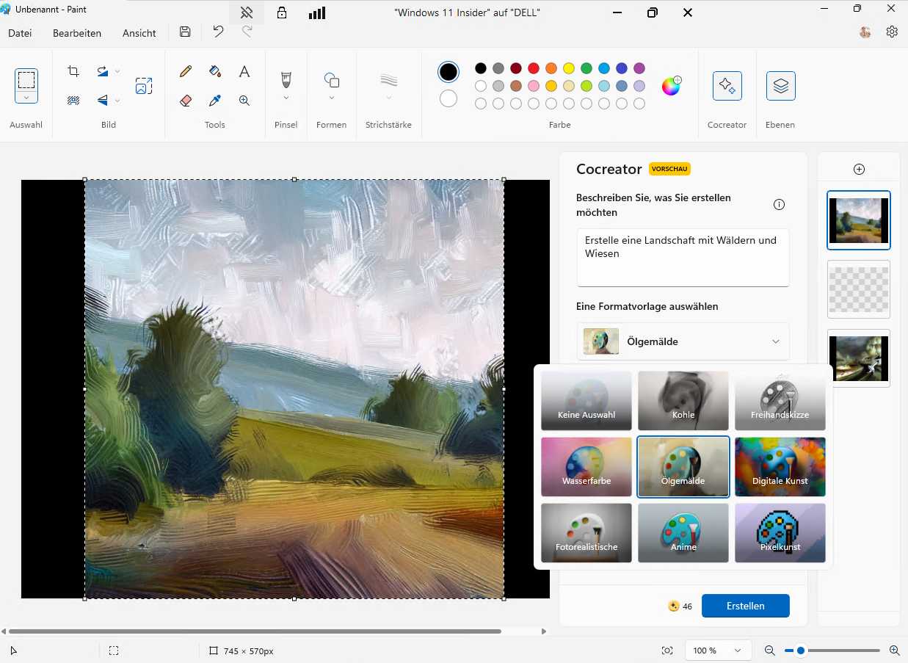This screenshot has width=908, height=663.
Task: Choose the Pixelkunst style tile
Action: point(780,532)
